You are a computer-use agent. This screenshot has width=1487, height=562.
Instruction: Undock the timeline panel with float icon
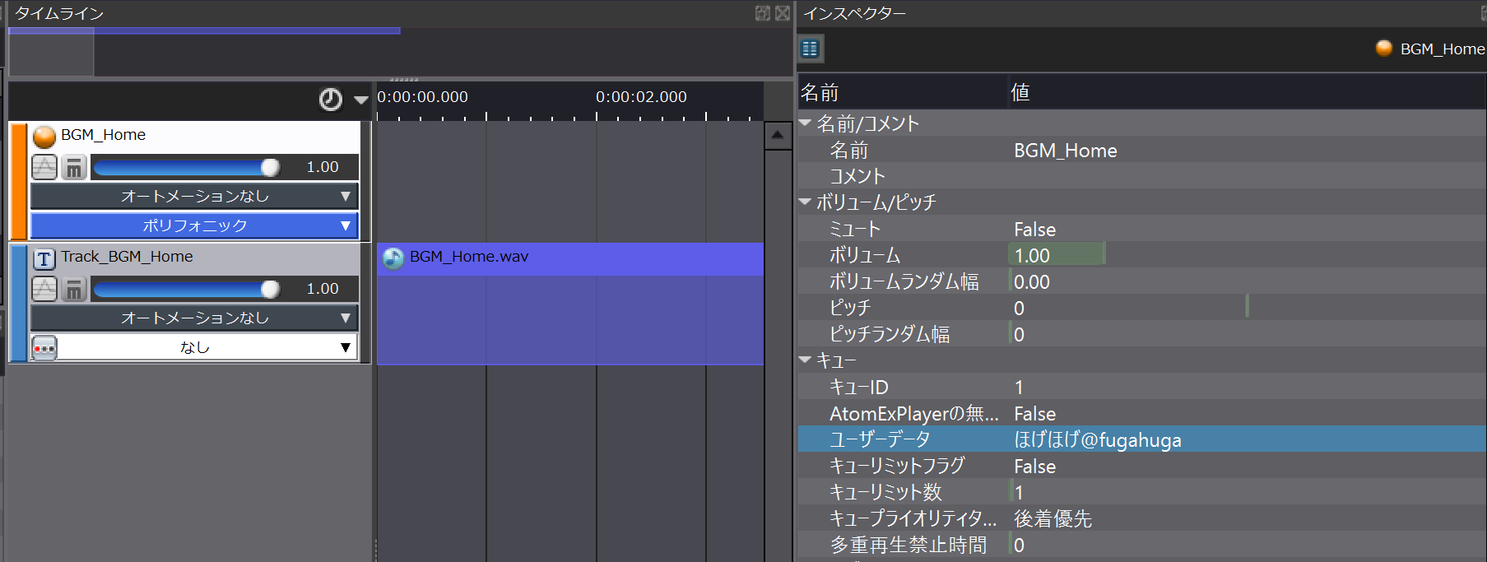[x=763, y=13]
